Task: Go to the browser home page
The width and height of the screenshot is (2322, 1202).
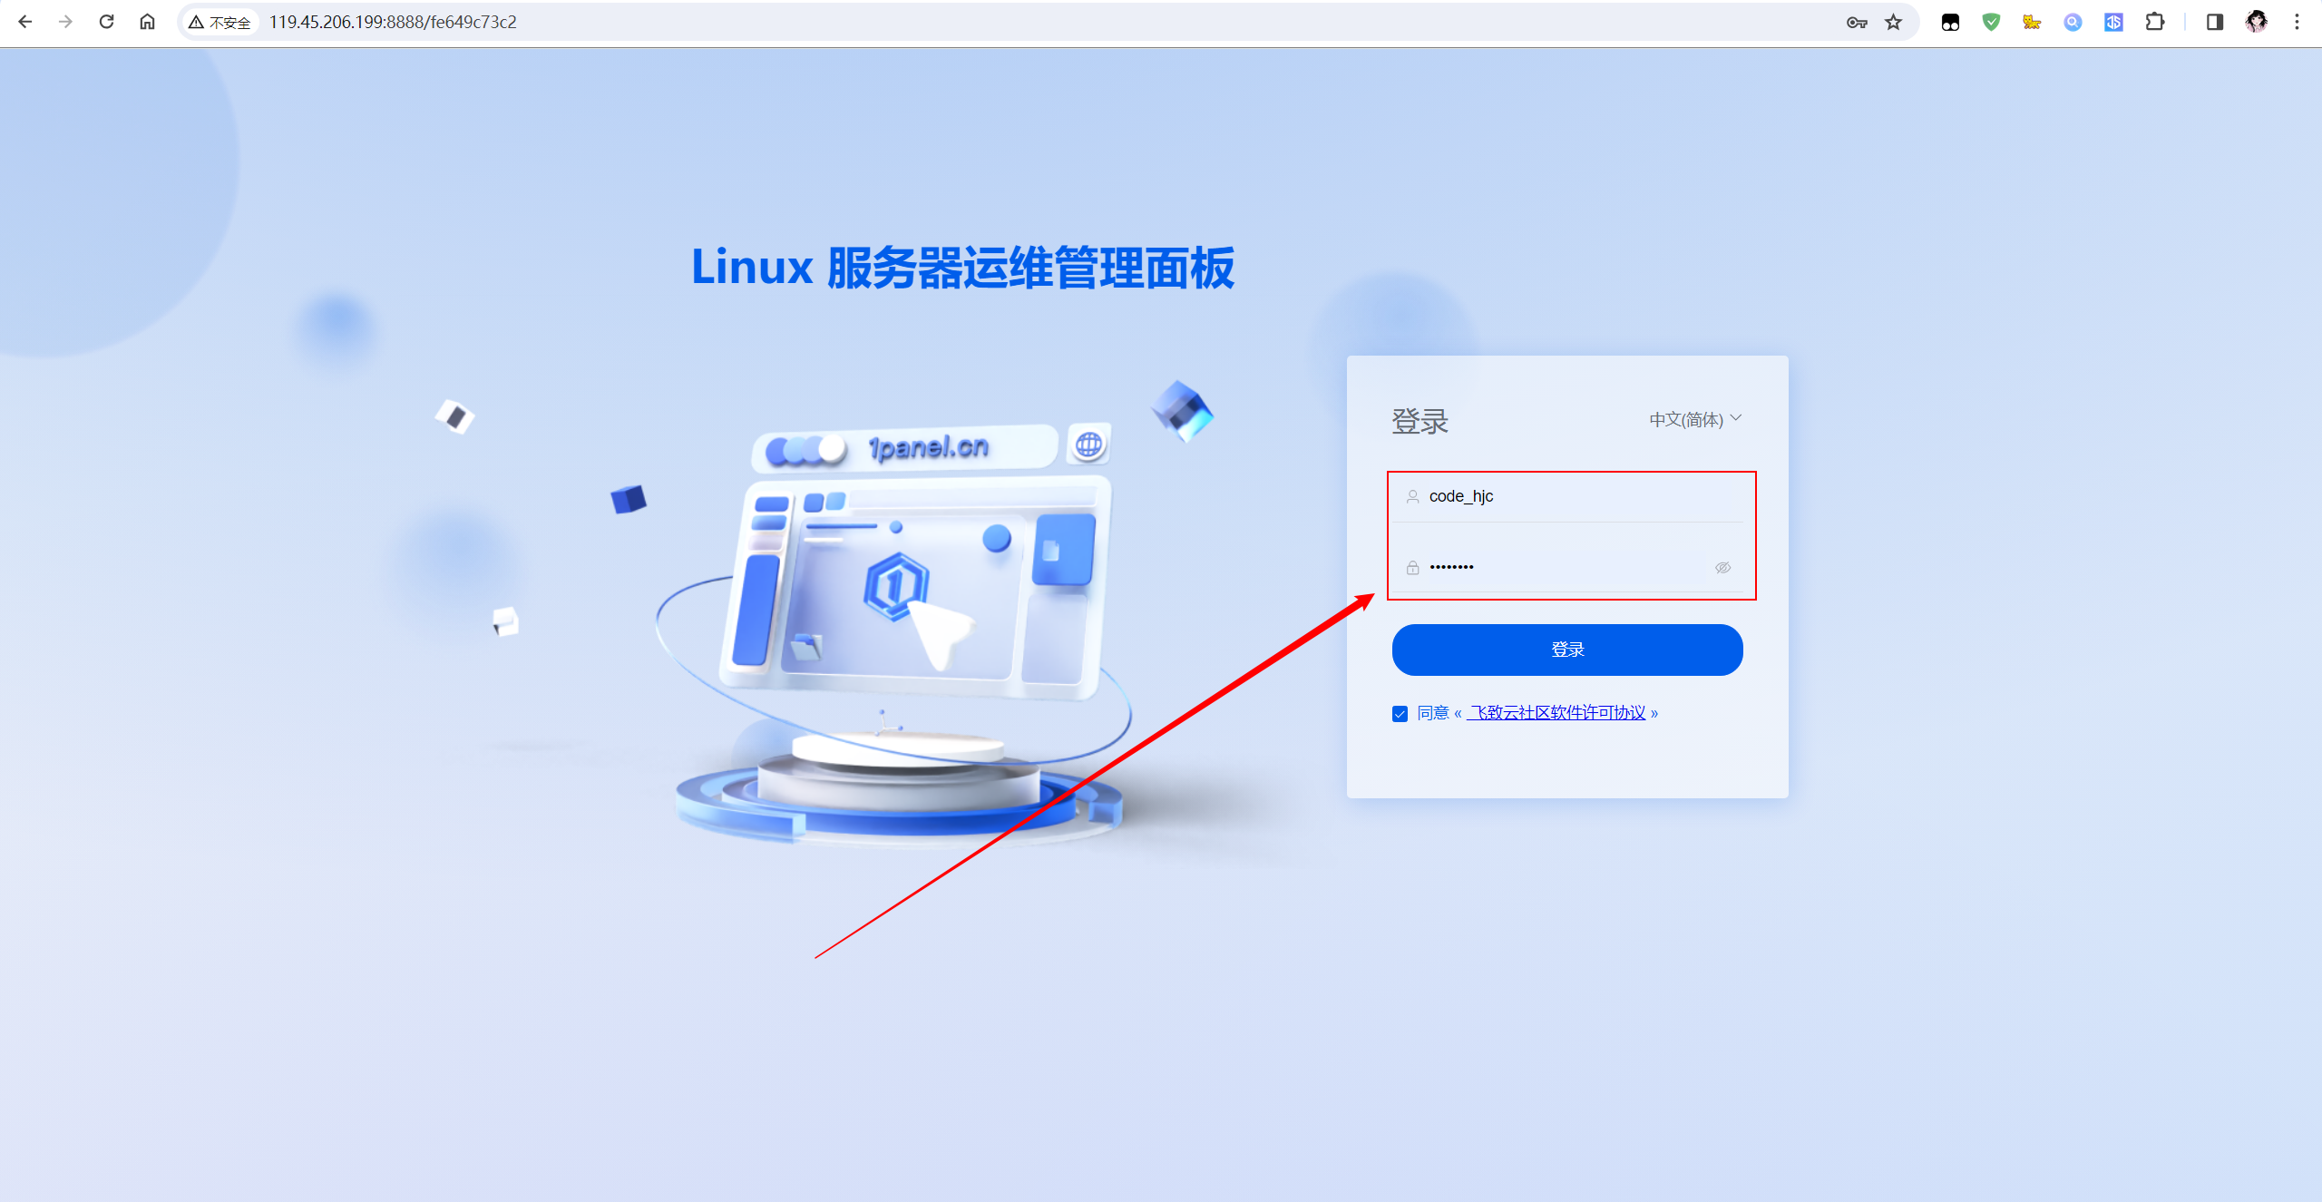Action: 147,22
